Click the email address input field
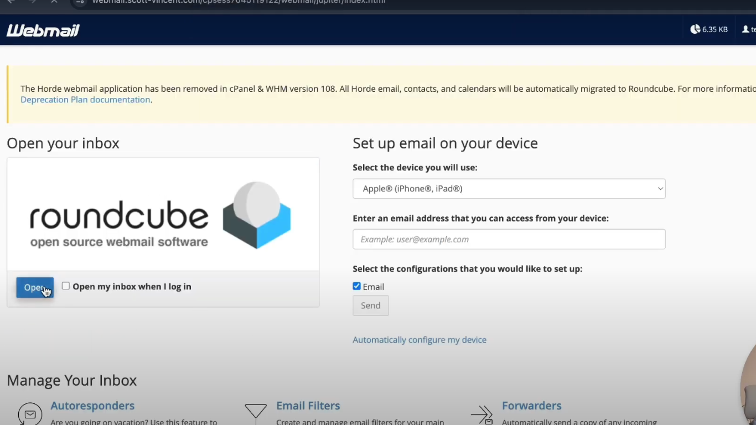 509,239
